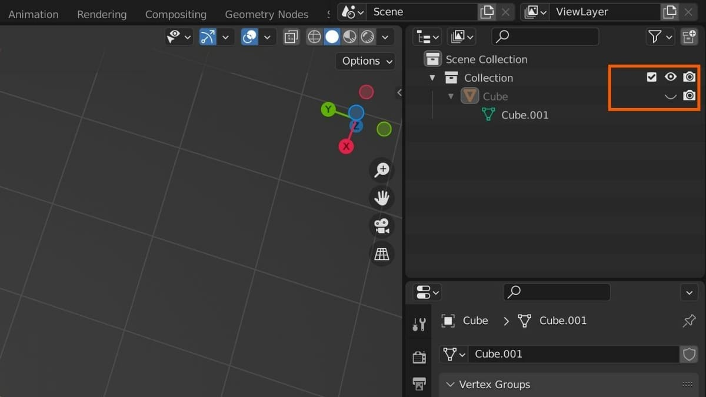Click the Cube object orange icon
Image resolution: width=706 pixels, height=397 pixels.
point(469,96)
